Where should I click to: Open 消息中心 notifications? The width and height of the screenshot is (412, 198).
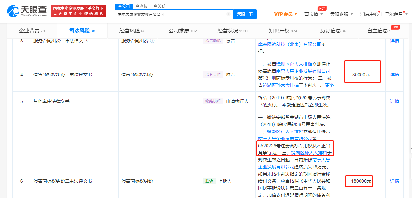pyautogui.click(x=369, y=14)
